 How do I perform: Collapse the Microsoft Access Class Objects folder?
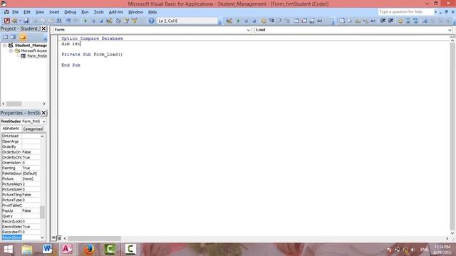(x=11, y=50)
